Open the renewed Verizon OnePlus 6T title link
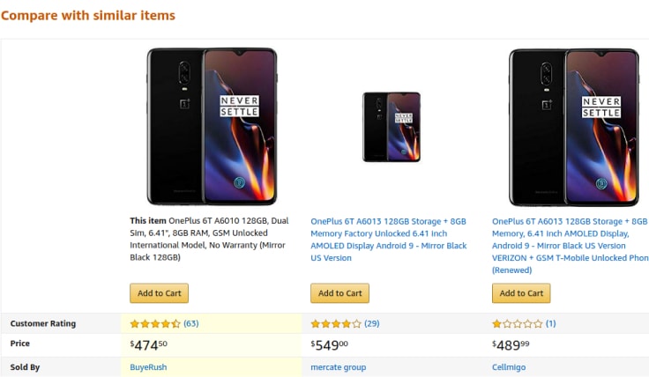This screenshot has height=377, width=649. pyautogui.click(x=570, y=246)
